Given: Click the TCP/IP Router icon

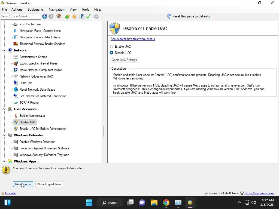Looking at the screenshot, I should click(16, 103).
